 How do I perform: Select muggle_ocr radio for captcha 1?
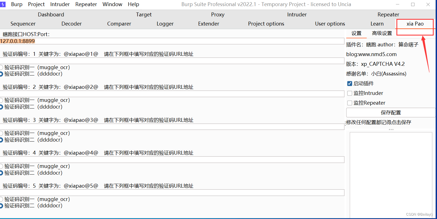coord(1,67)
